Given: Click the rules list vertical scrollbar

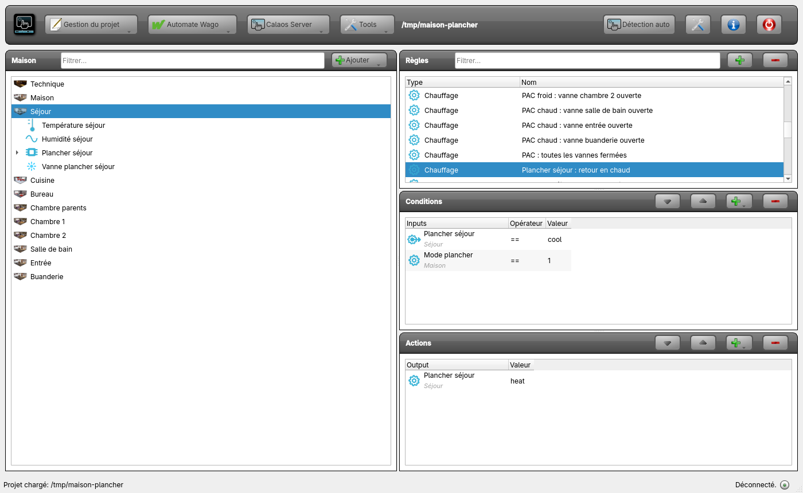Looking at the screenshot, I should (x=788, y=130).
